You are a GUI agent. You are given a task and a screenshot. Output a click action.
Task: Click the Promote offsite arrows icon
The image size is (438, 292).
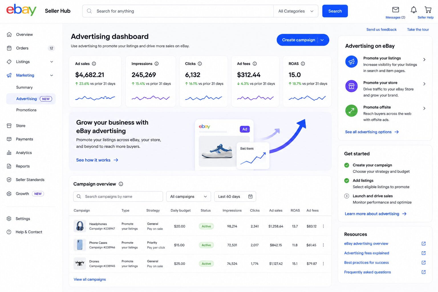pos(351,111)
